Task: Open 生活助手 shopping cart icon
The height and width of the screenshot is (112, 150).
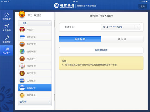Action: coord(7,26)
